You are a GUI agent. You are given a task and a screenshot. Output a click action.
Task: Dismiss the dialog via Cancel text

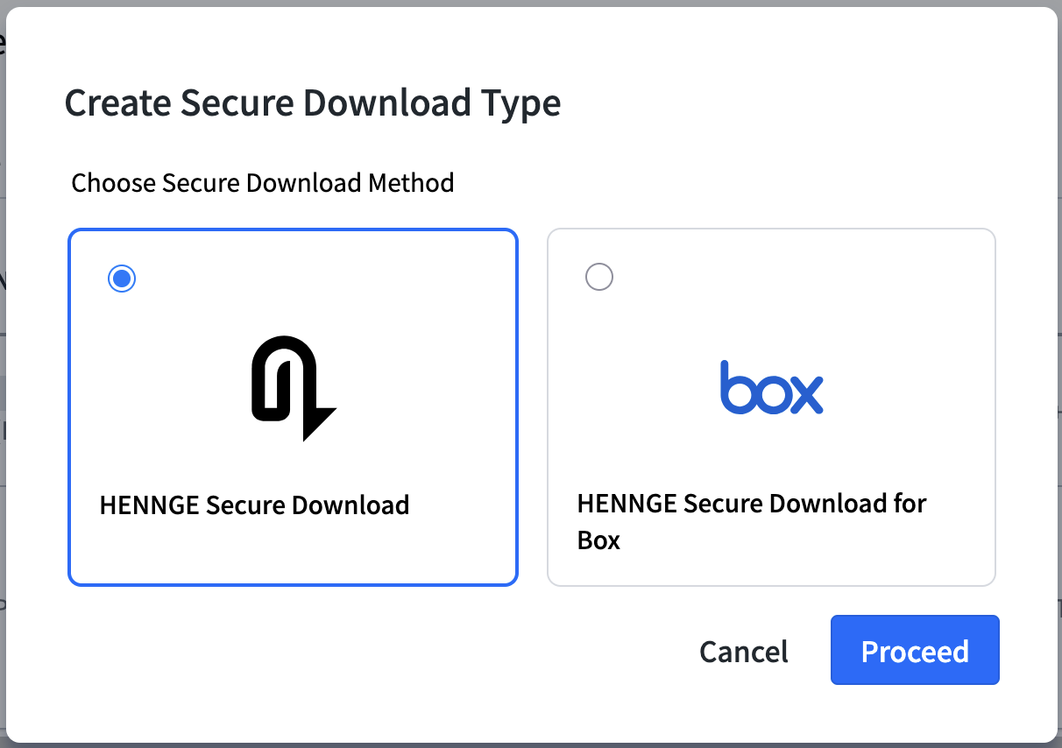744,652
